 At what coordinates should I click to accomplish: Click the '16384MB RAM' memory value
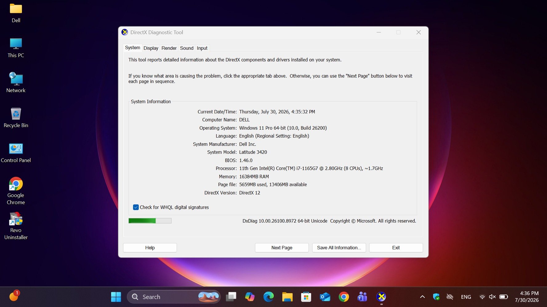point(254,177)
